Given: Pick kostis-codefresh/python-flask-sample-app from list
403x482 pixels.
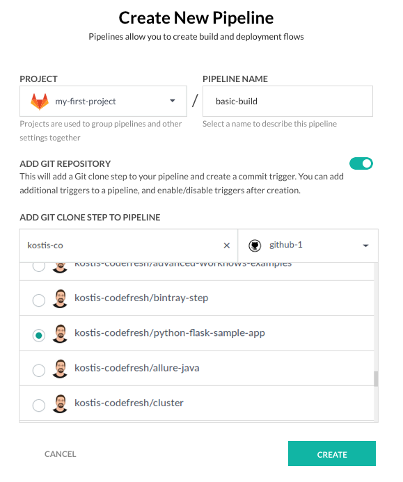Looking at the screenshot, I should tap(197, 333).
